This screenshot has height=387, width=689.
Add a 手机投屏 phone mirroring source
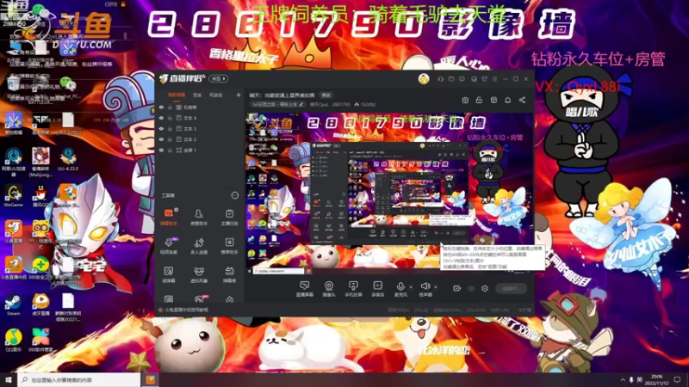[353, 289]
